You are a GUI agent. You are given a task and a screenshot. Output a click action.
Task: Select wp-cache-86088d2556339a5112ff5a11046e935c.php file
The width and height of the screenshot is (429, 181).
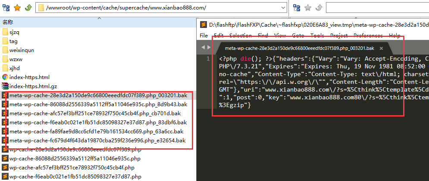point(75,158)
